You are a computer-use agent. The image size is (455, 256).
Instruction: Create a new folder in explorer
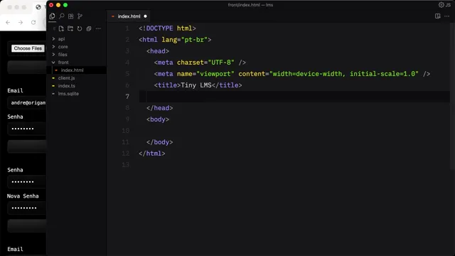[70, 28]
